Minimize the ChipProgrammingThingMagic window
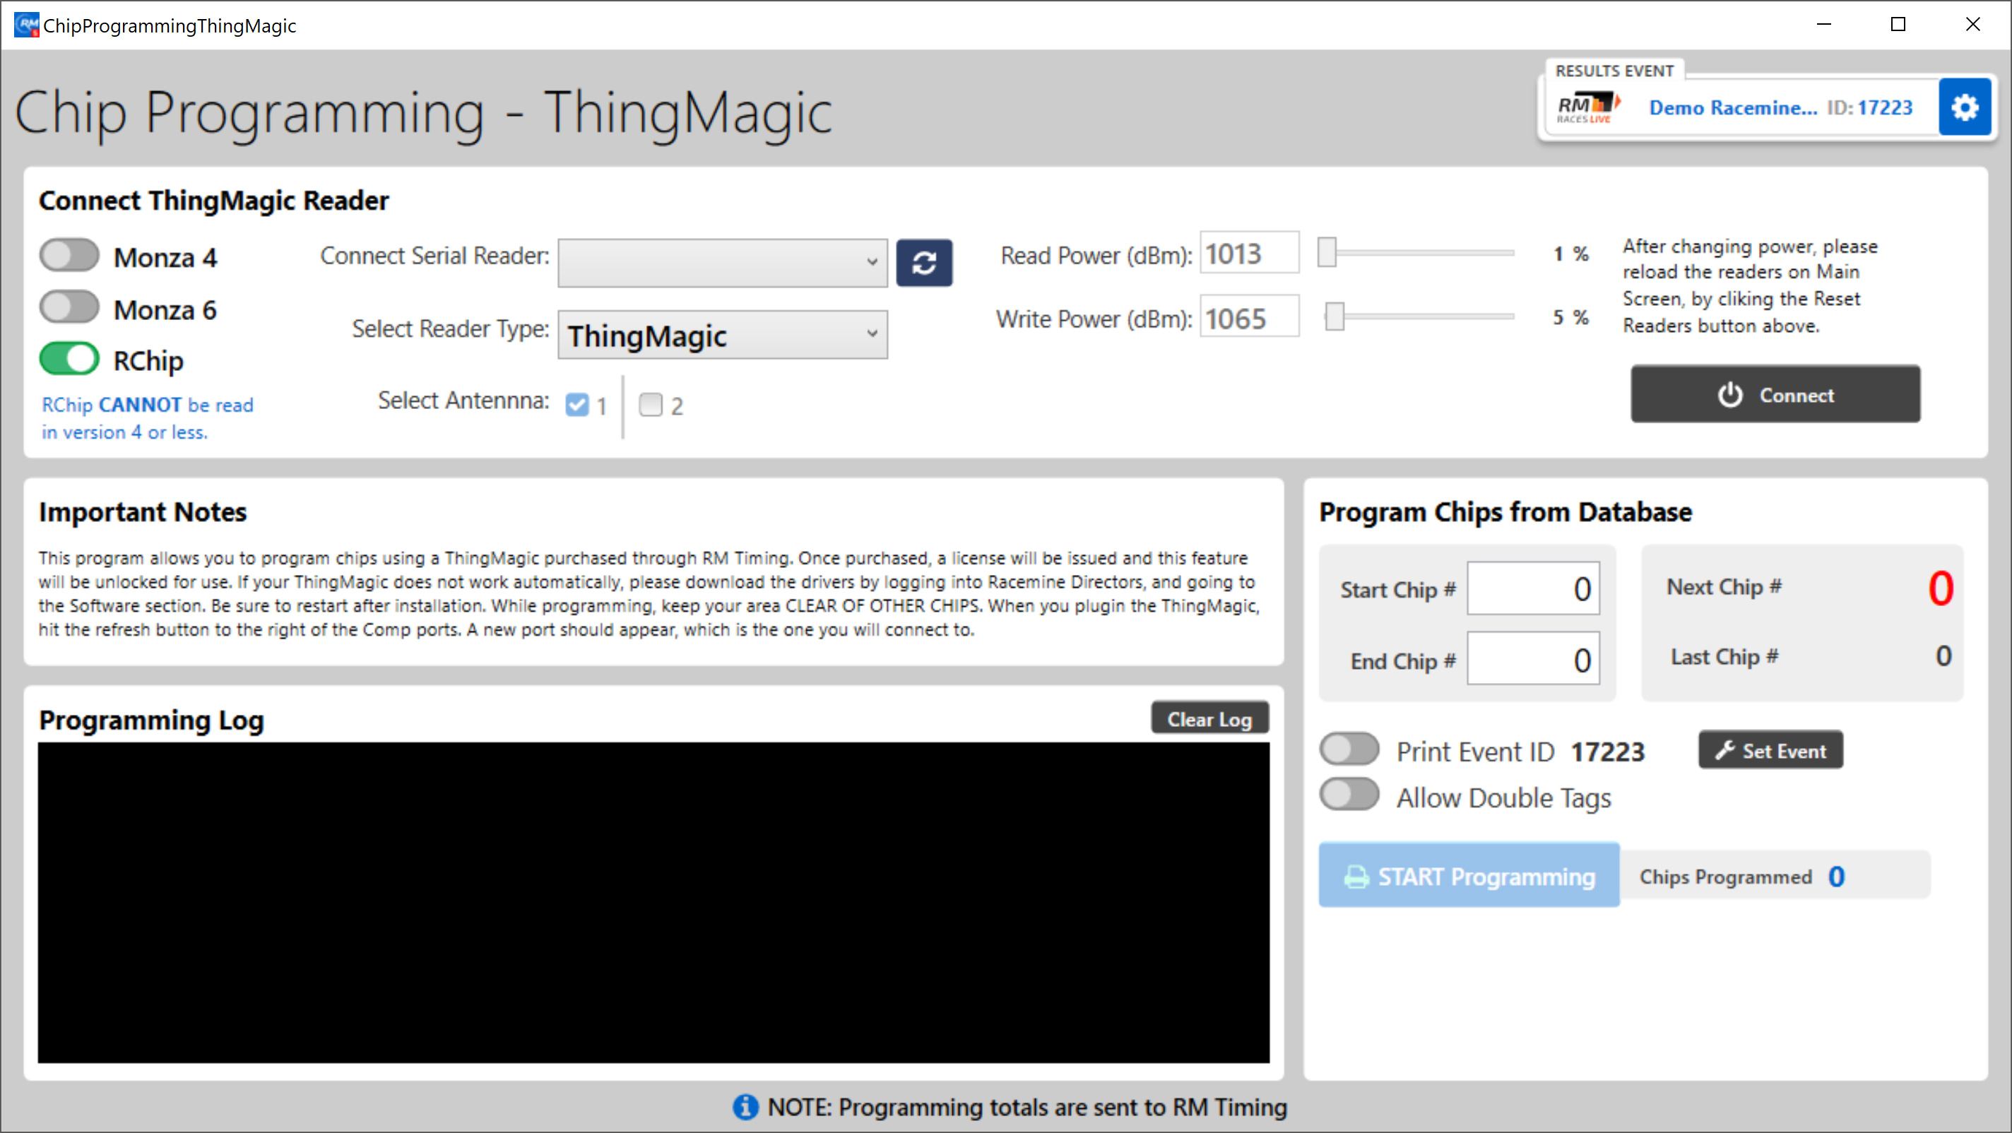The image size is (2012, 1133). 1824,25
